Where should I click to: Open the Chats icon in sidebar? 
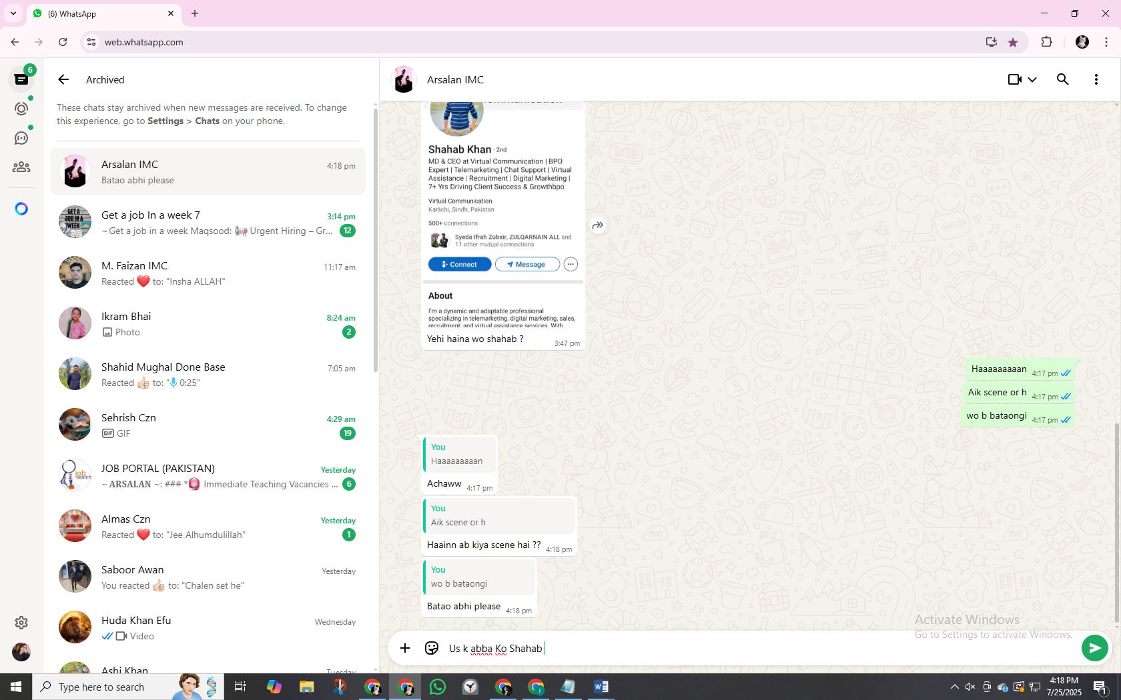click(x=21, y=79)
